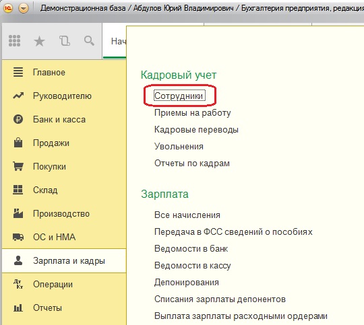Switch to the Нач... home tab
This screenshot has height=325, width=364.
[115, 41]
